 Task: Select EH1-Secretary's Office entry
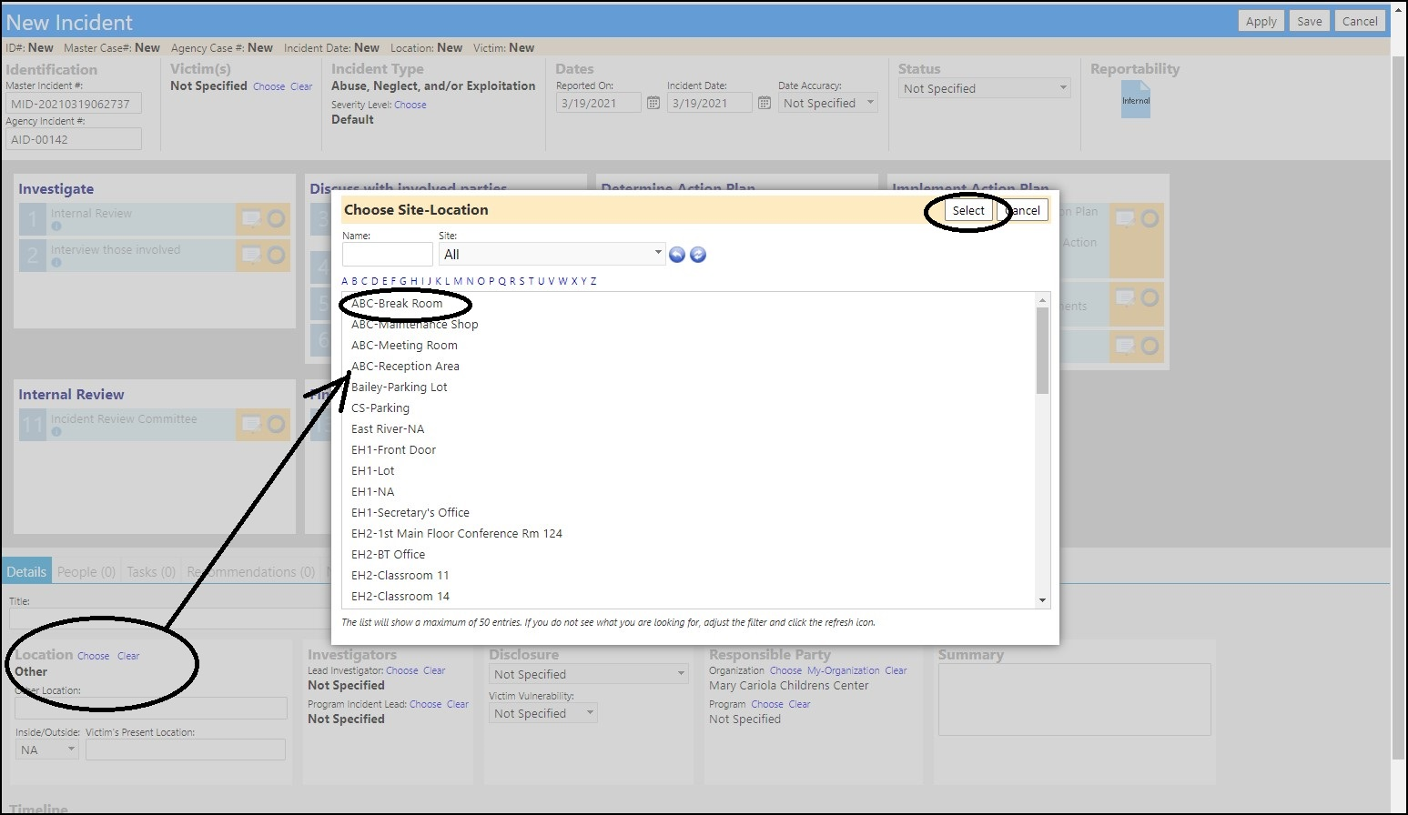[x=410, y=513]
